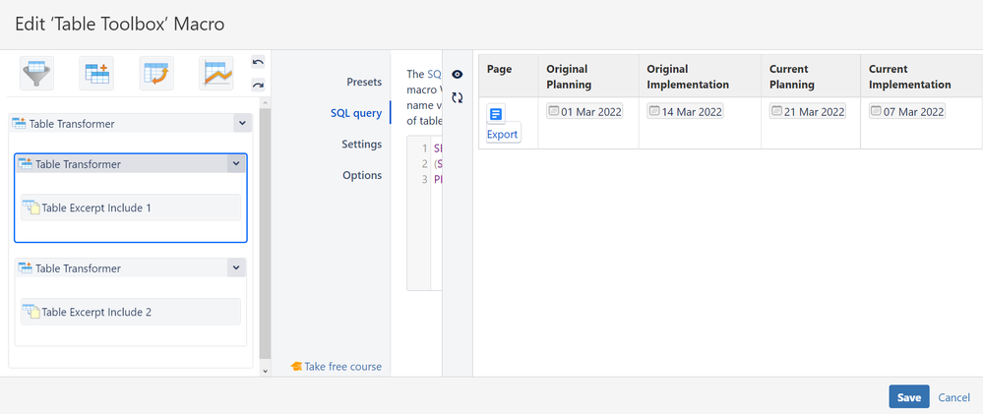The image size is (983, 414).
Task: Click the Current Implementation column header
Action: 922,76
